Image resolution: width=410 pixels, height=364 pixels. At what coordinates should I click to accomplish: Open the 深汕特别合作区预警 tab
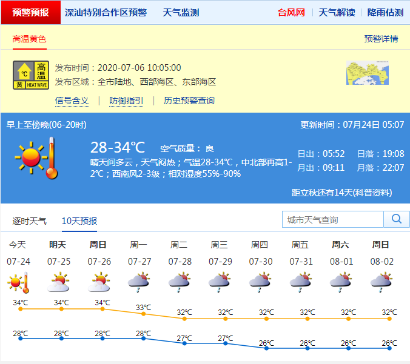click(106, 12)
